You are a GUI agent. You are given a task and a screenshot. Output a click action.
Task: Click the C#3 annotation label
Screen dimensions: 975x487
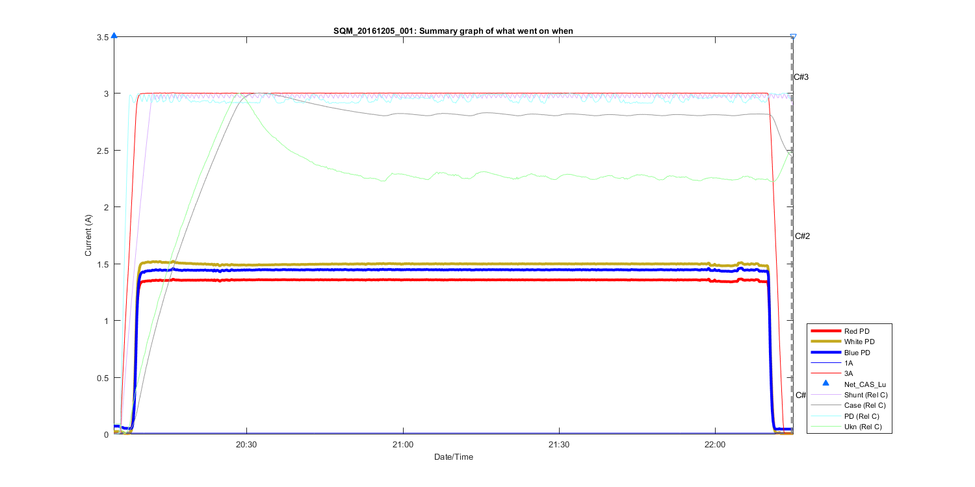click(801, 77)
